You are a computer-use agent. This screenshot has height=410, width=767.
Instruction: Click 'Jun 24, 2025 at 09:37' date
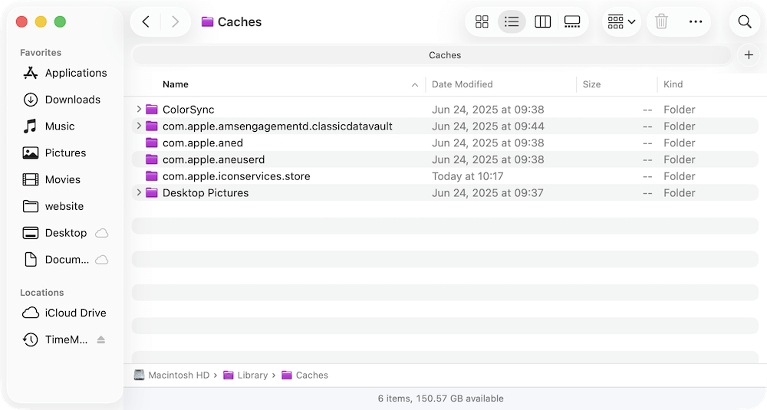(487, 192)
